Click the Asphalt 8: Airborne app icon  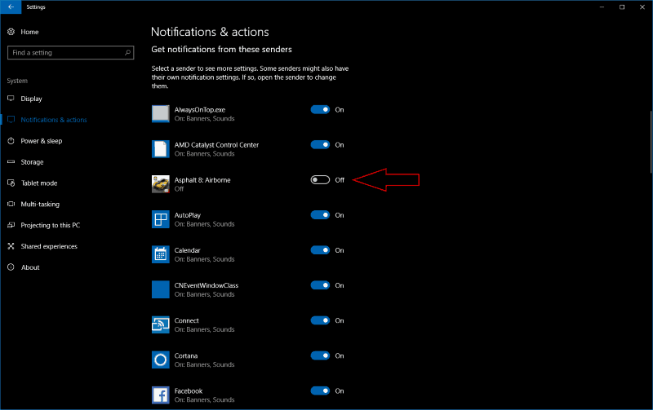[x=160, y=183]
